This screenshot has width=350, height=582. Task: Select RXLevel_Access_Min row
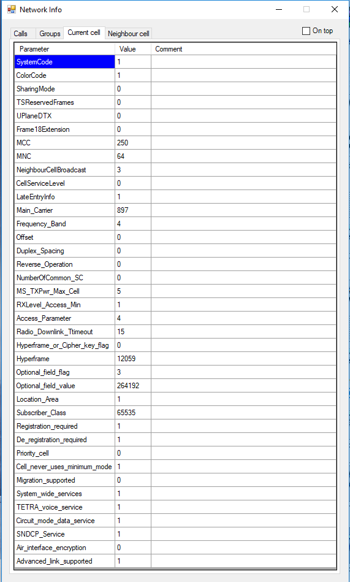click(175, 305)
